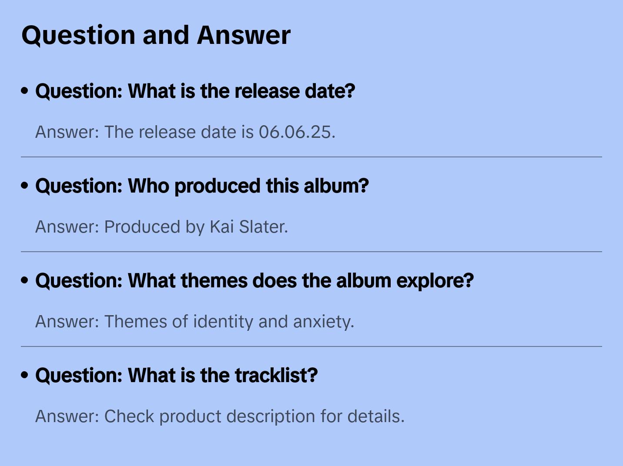Click the divider above the tracklist question
The image size is (623, 466).
tap(311, 346)
